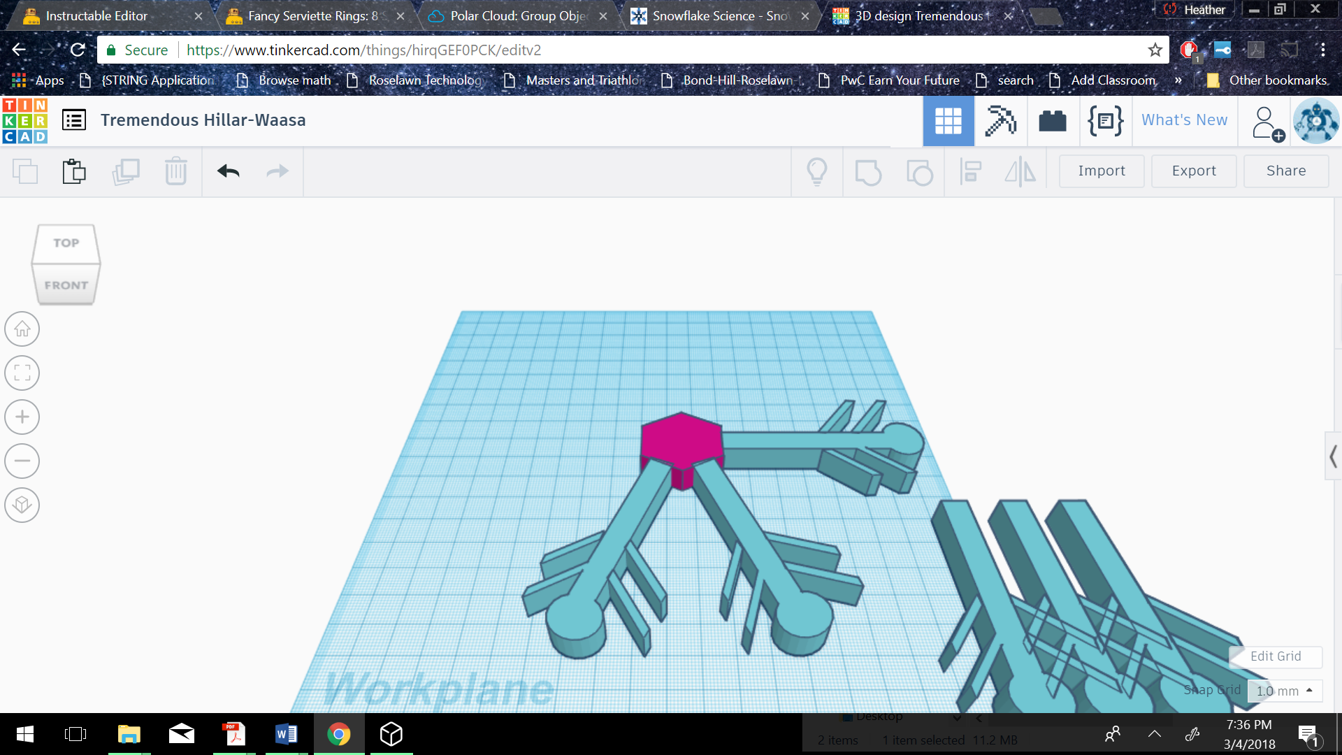Click the TOP face of view cube
Viewport: 1342px width, 755px height.
click(x=66, y=243)
